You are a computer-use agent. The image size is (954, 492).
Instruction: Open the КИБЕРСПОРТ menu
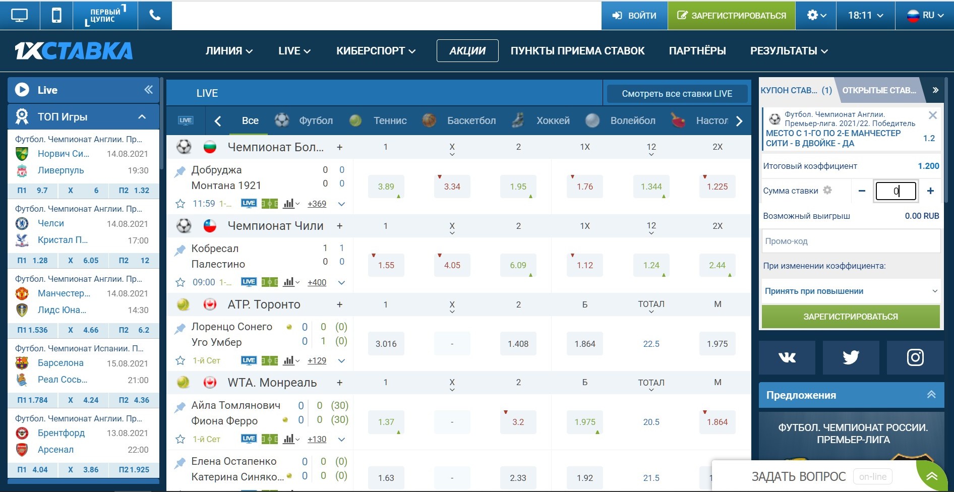pyautogui.click(x=376, y=51)
